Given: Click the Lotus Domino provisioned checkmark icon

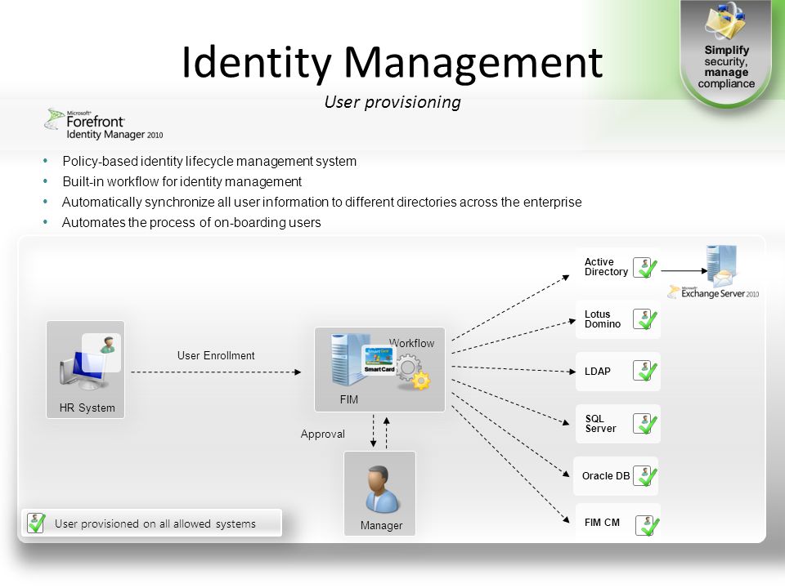Looking at the screenshot, I should pyautogui.click(x=645, y=319).
